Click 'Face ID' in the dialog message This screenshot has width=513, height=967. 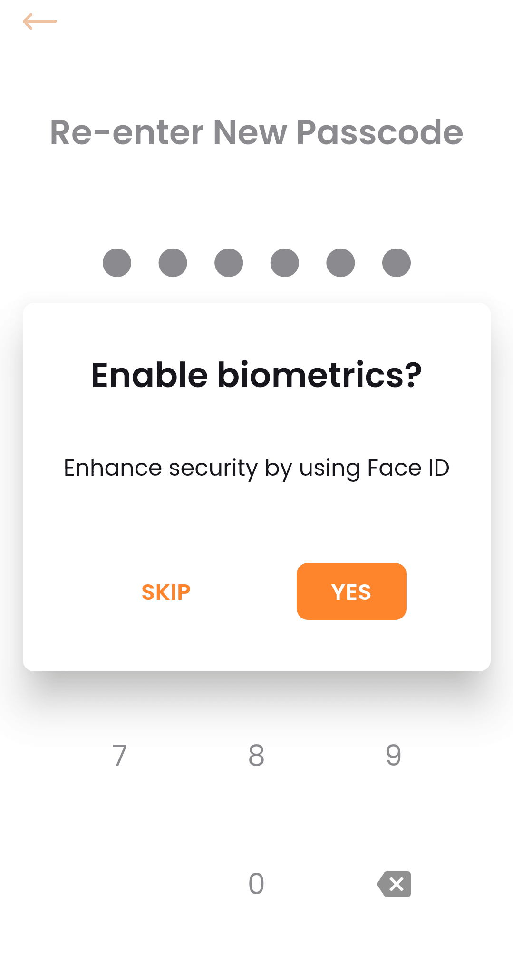point(408,468)
